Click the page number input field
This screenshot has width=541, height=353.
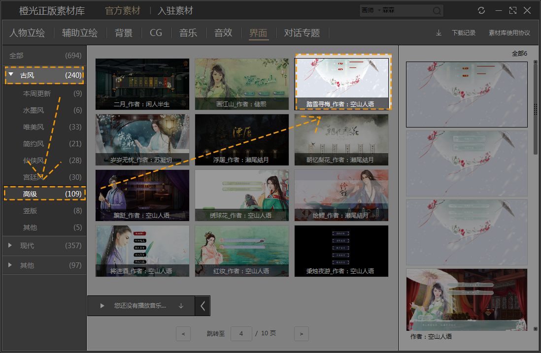tap(241, 334)
